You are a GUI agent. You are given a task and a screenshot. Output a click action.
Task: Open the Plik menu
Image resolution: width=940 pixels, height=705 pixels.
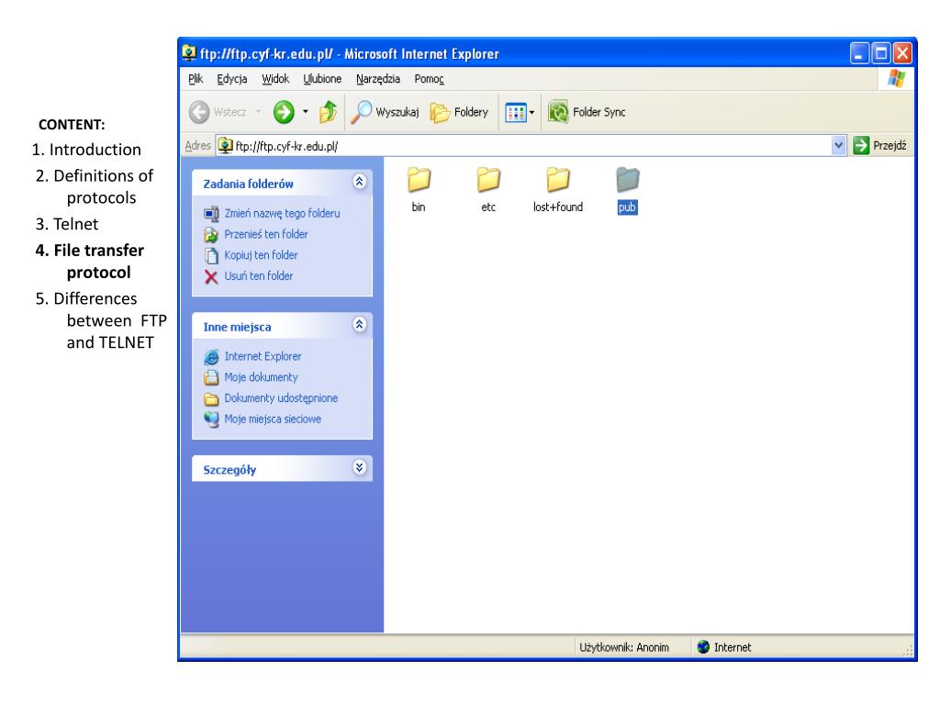pos(196,79)
